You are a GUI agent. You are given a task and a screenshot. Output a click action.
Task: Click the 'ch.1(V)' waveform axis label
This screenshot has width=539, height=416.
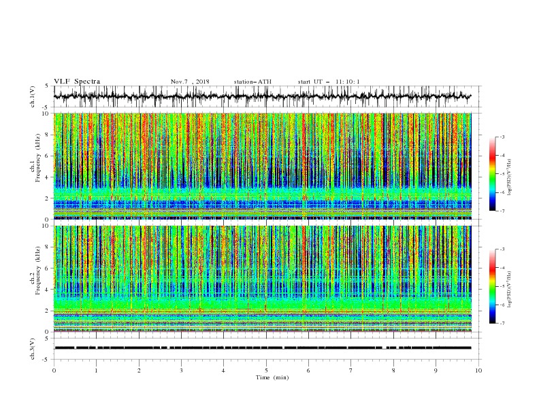[33, 97]
